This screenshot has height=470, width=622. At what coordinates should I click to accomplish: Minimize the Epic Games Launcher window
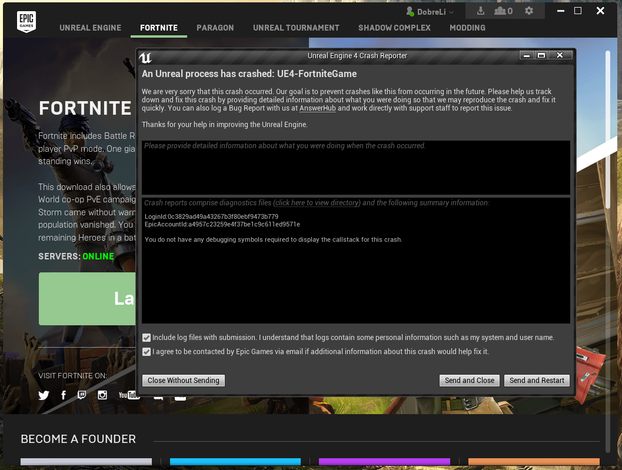561,11
